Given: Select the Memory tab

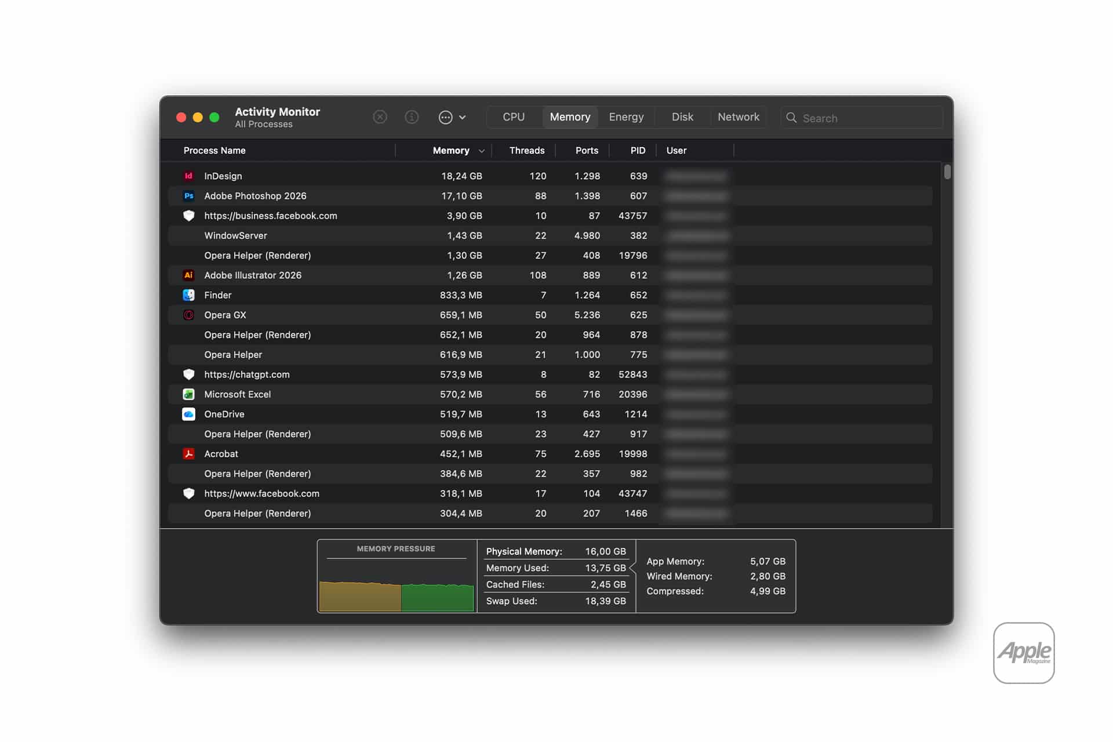Looking at the screenshot, I should coord(570,117).
